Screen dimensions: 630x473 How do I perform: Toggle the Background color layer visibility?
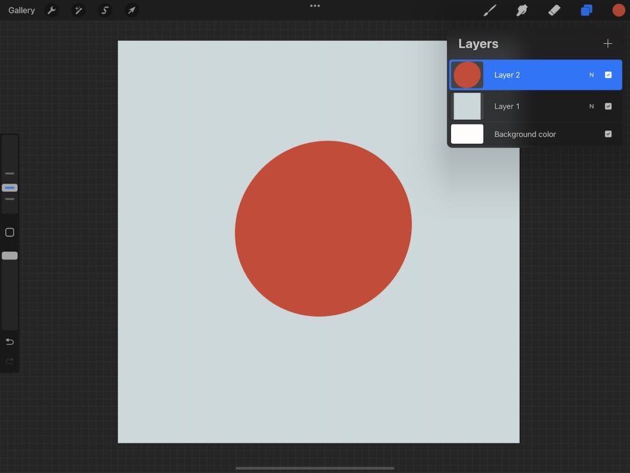[x=608, y=134]
